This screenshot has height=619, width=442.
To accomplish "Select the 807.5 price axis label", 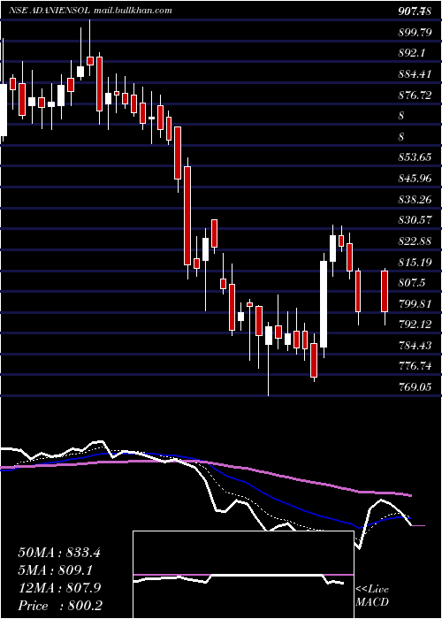I will tap(411, 283).
